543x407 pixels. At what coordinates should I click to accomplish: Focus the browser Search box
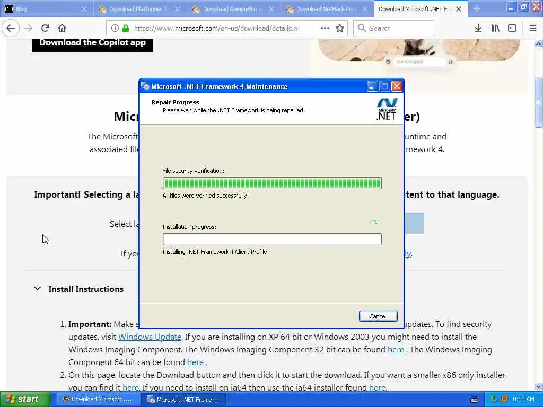point(394,28)
